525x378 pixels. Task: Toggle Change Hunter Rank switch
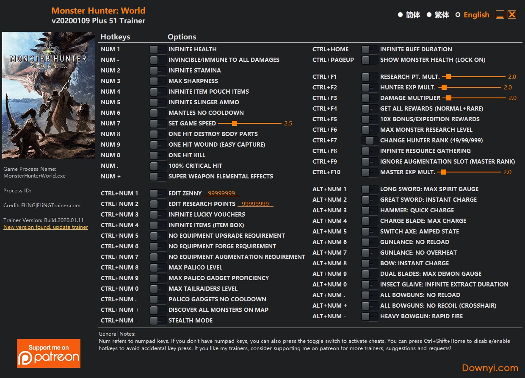[x=370, y=141]
